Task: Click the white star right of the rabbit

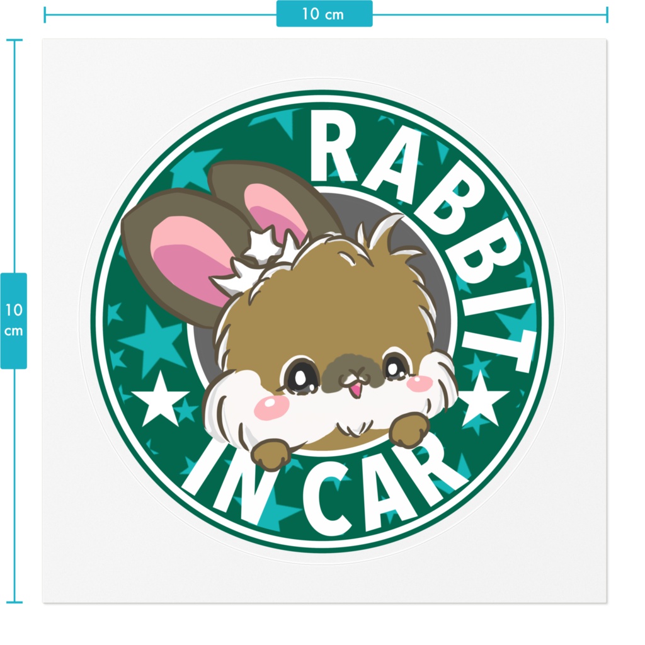Action: point(480,399)
